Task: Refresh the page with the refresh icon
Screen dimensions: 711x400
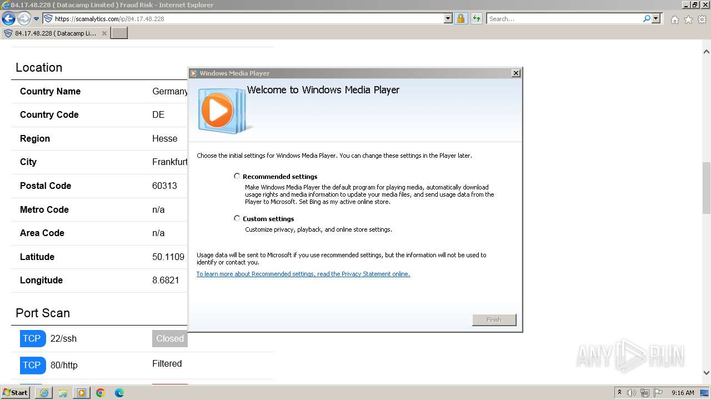Action: pyautogui.click(x=476, y=18)
